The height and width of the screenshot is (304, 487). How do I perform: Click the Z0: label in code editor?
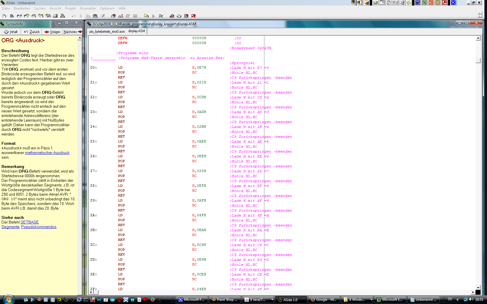point(93,68)
